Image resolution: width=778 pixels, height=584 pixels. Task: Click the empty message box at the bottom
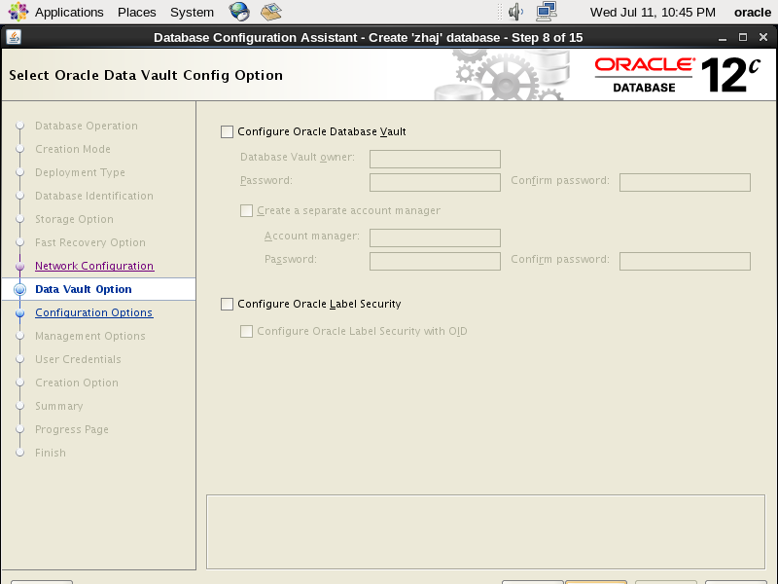(x=485, y=531)
